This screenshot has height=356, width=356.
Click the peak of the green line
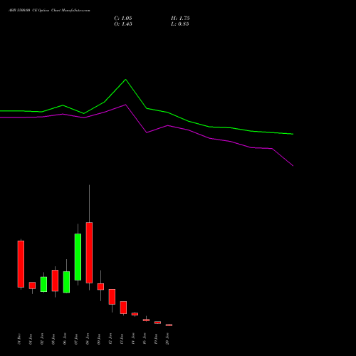pyautogui.click(x=125, y=80)
